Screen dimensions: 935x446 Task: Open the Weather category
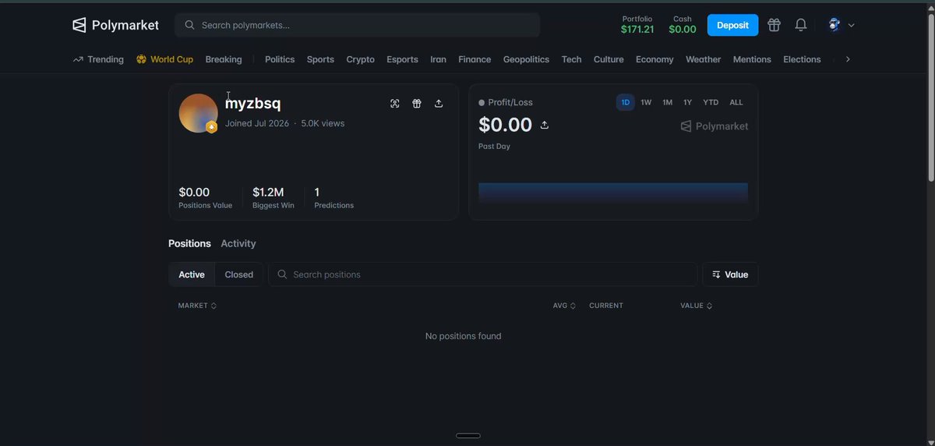click(703, 59)
